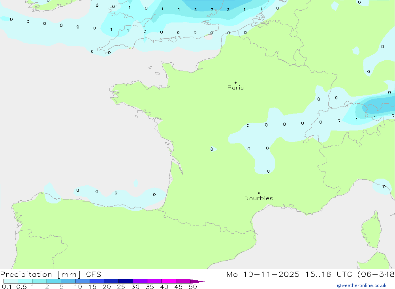Click the Paris city label

click(235, 88)
